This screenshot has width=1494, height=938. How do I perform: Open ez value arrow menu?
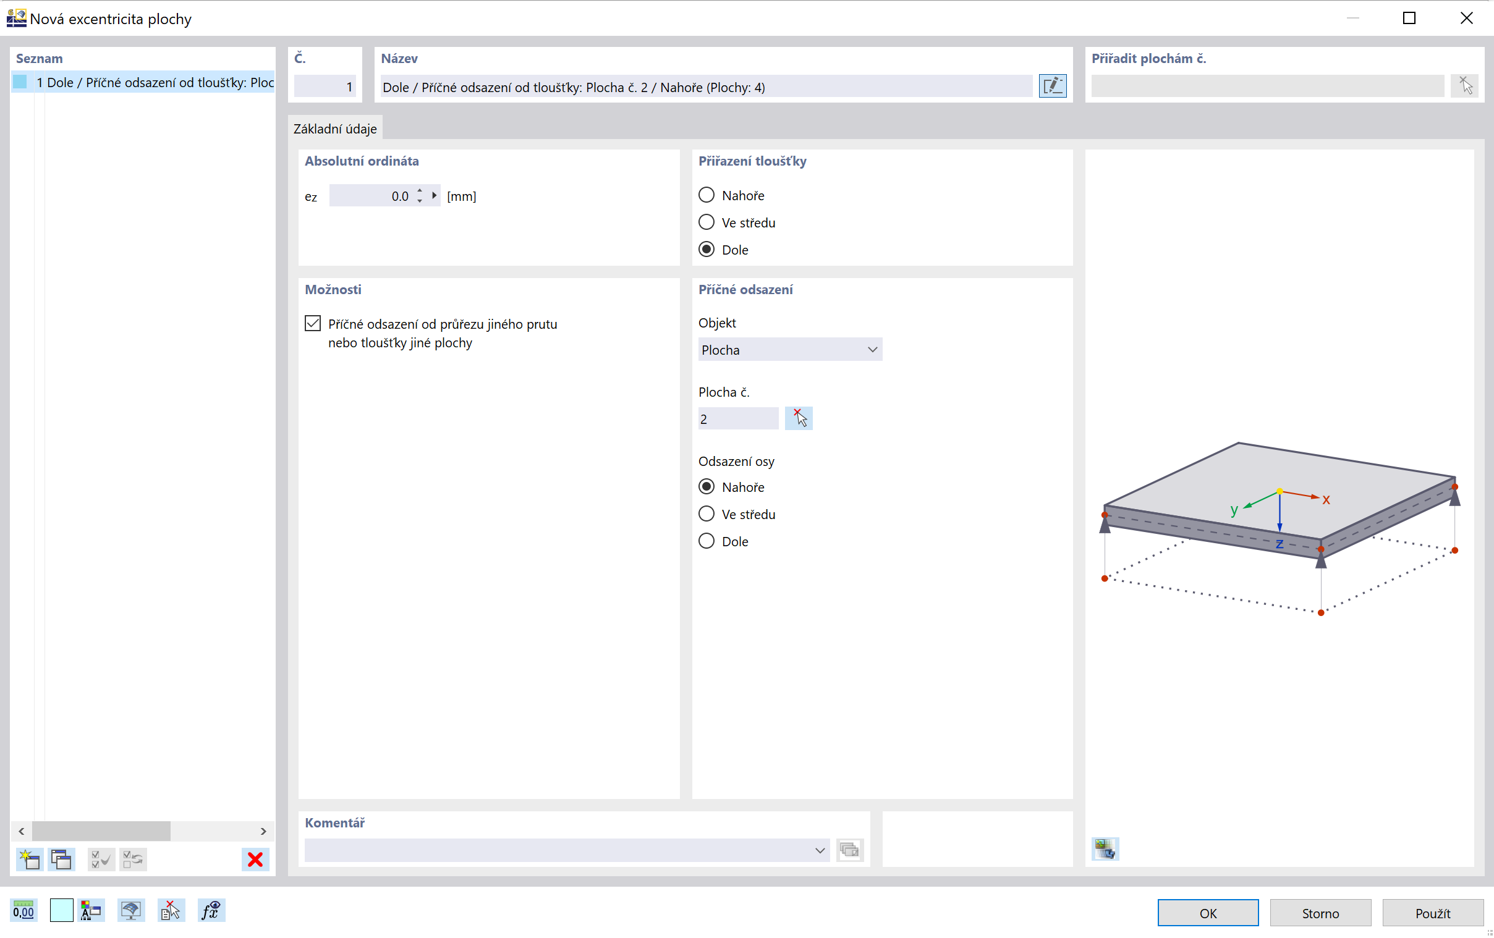coord(435,196)
